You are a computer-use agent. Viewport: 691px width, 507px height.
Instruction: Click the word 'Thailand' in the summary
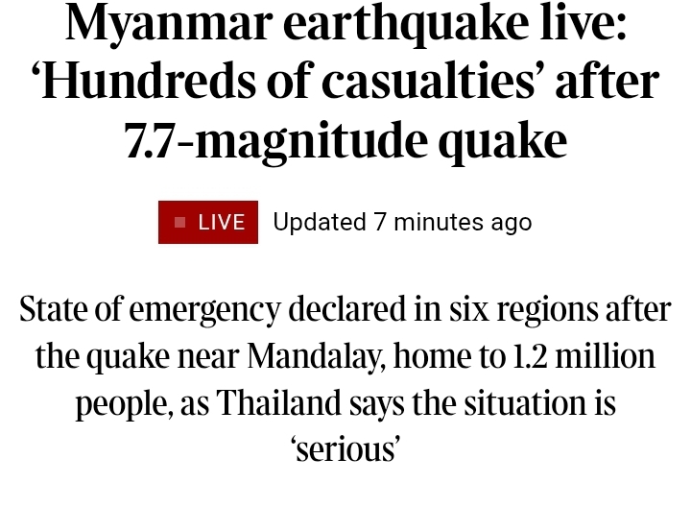point(279,402)
